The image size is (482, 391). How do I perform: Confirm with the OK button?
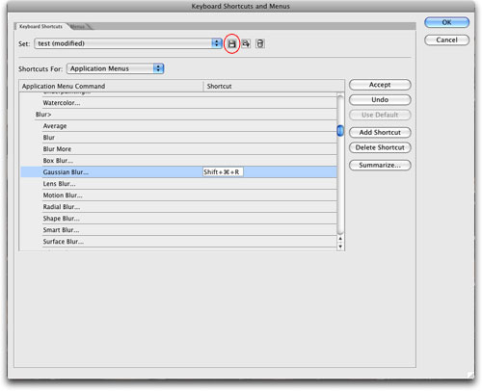(446, 22)
